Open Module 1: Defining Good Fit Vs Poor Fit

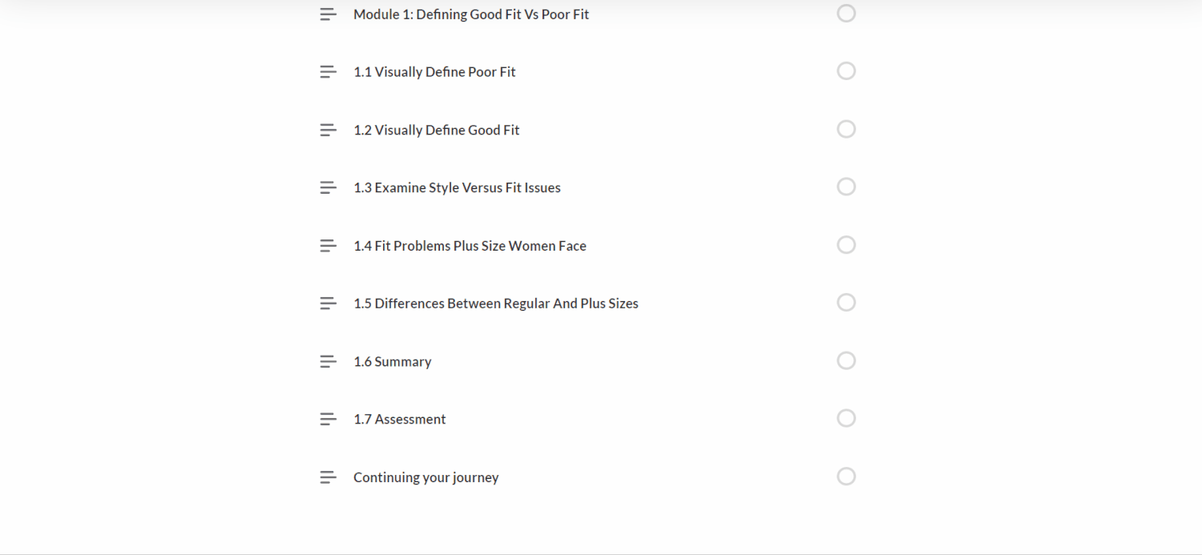[x=470, y=14]
